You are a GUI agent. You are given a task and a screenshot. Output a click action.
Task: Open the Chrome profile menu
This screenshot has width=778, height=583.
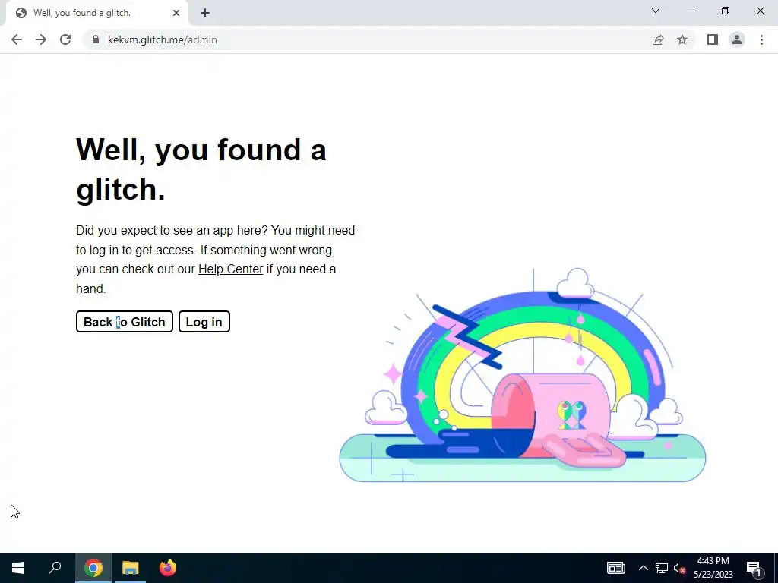pyautogui.click(x=737, y=39)
